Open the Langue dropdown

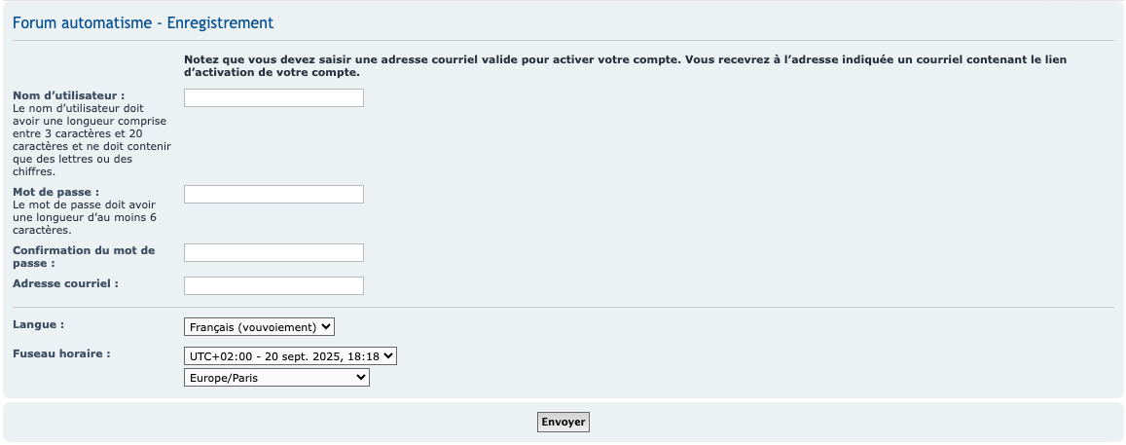[259, 327]
